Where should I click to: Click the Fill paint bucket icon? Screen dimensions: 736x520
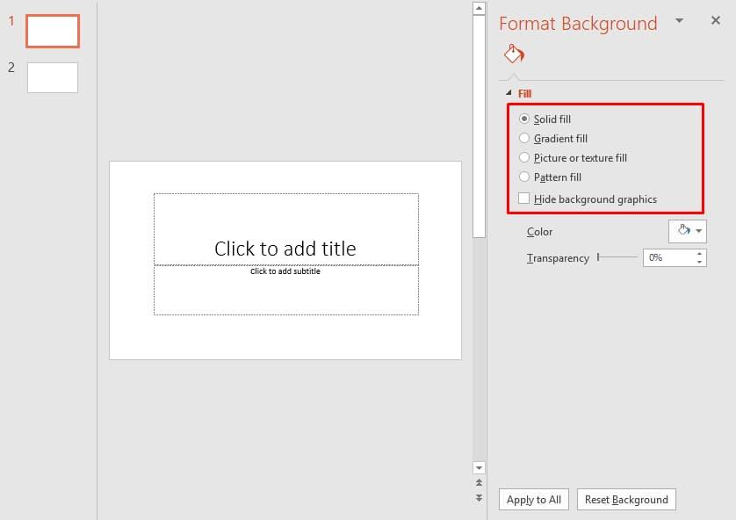(x=514, y=54)
